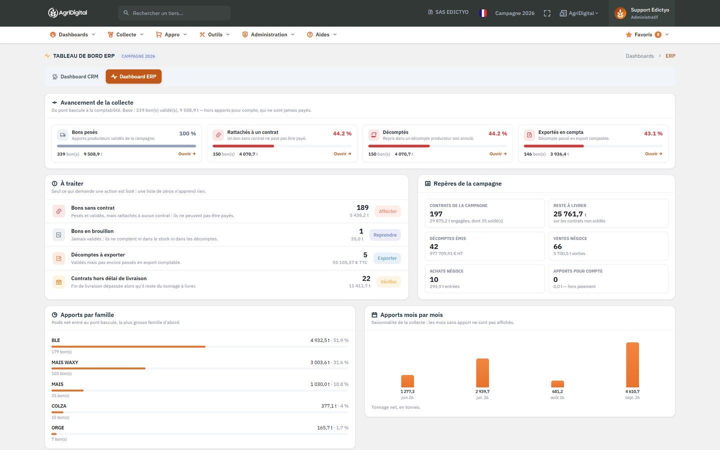The height and width of the screenshot is (450, 720).
Task: Click the AgriDigital logo
Action: (67, 13)
